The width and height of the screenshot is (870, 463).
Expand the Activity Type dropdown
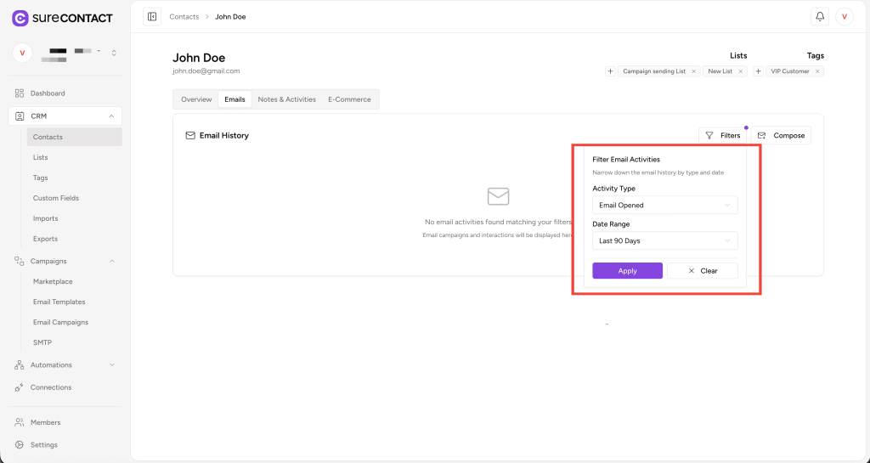click(x=664, y=205)
